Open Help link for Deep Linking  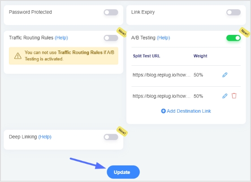[x=45, y=137]
